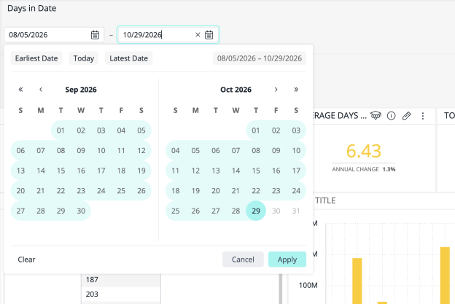Click the range summary 08/05/2026 – 10/29/2026
The height and width of the screenshot is (304, 455).
260,58
